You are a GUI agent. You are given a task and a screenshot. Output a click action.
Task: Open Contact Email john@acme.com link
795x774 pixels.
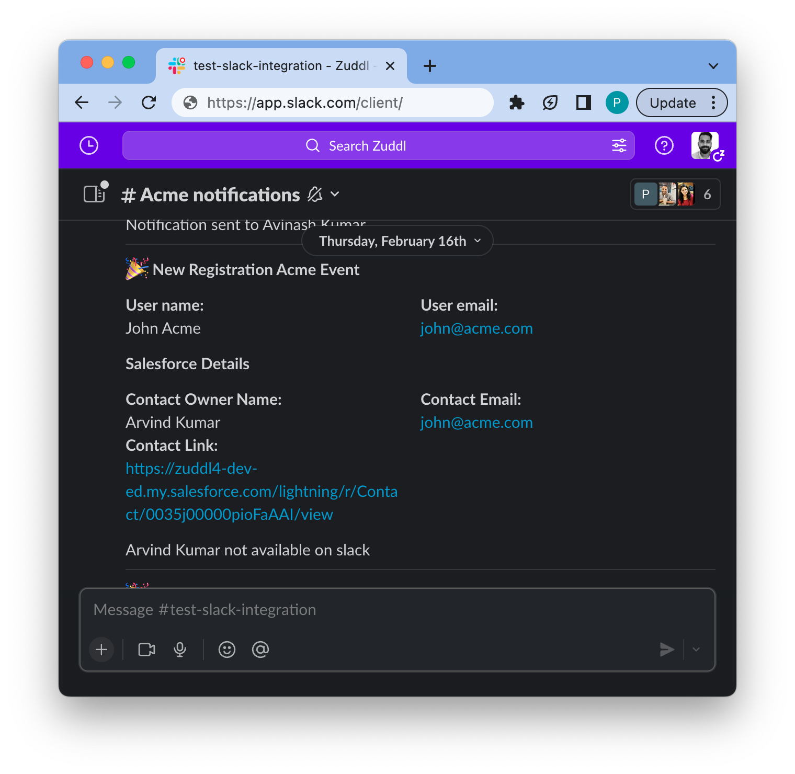tap(476, 423)
